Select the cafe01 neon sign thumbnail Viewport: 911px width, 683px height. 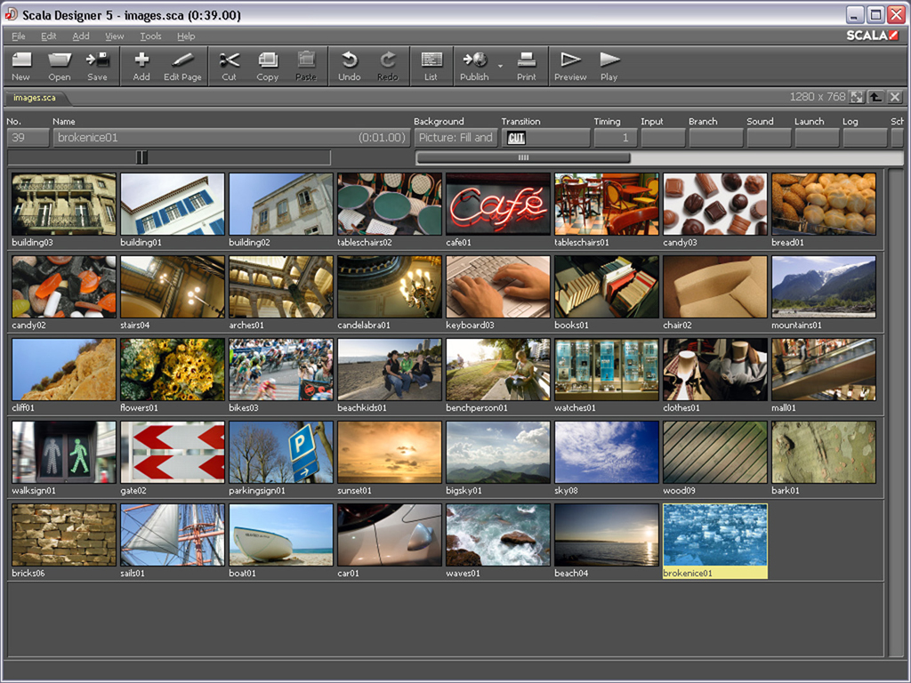pos(498,205)
